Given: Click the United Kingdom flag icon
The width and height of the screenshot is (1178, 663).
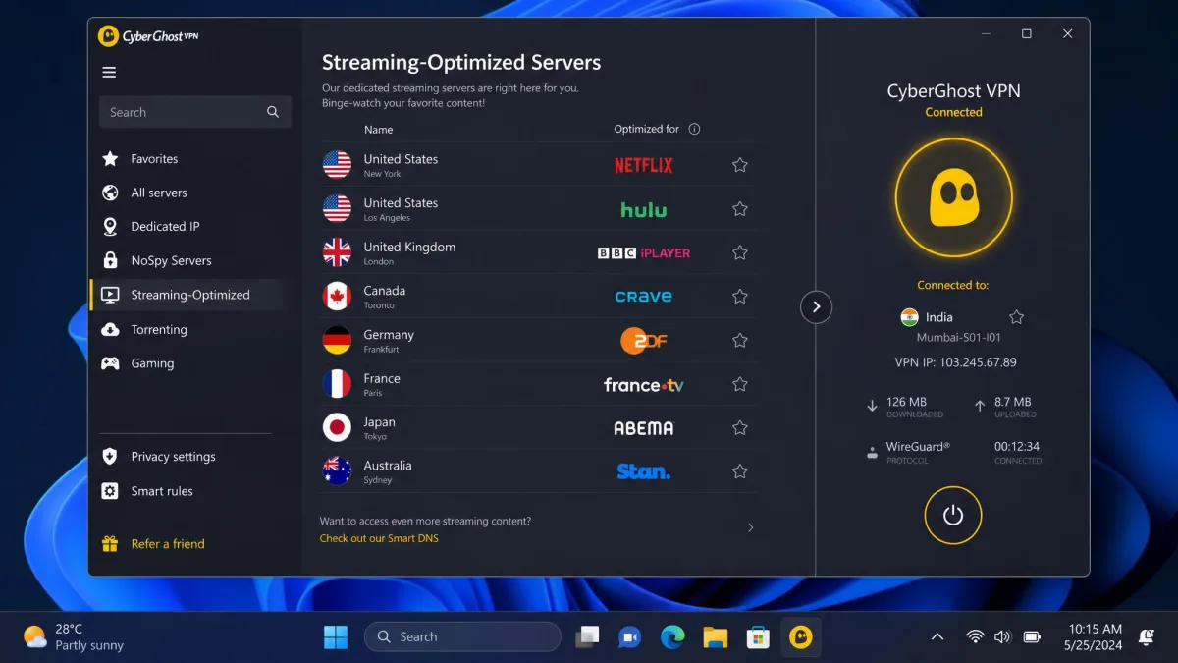Looking at the screenshot, I should click(x=337, y=252).
